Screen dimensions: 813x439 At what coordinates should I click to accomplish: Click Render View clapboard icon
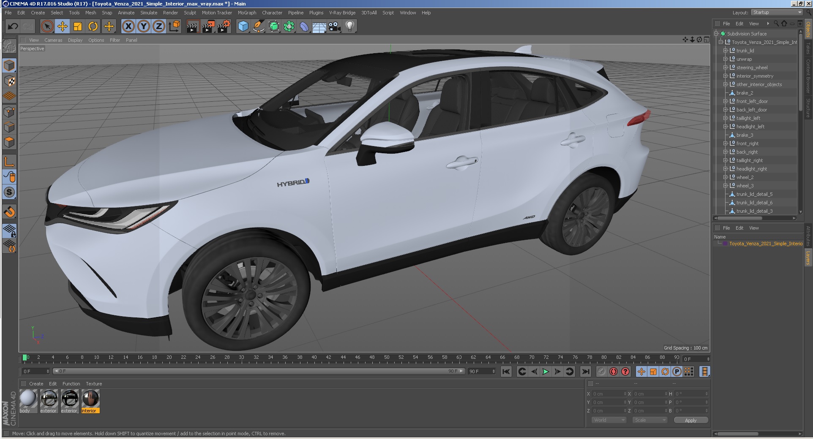(193, 27)
